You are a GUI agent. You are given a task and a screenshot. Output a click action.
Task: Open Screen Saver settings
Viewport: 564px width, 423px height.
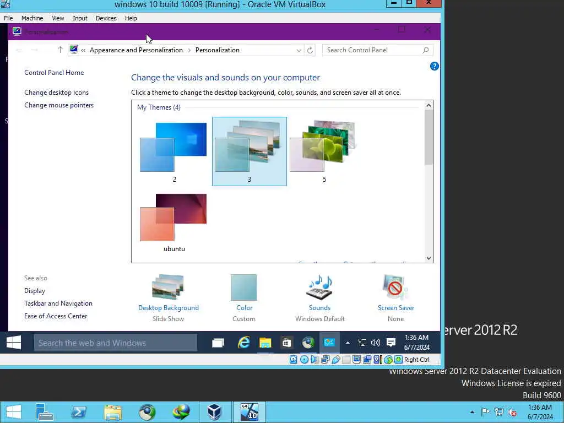395,298
